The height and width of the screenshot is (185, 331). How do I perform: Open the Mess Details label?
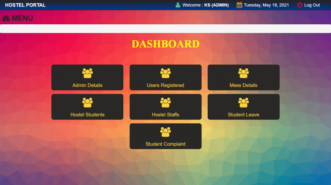point(244,85)
